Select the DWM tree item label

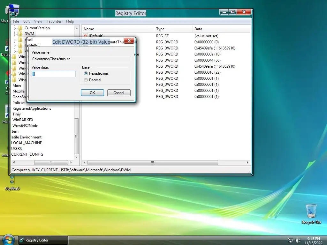click(29, 34)
